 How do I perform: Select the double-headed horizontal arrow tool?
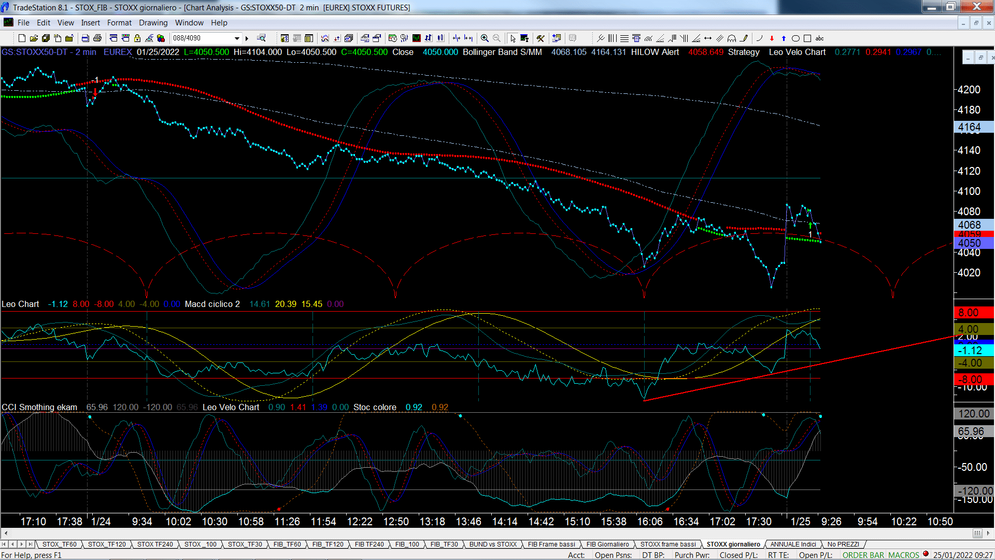[708, 38]
